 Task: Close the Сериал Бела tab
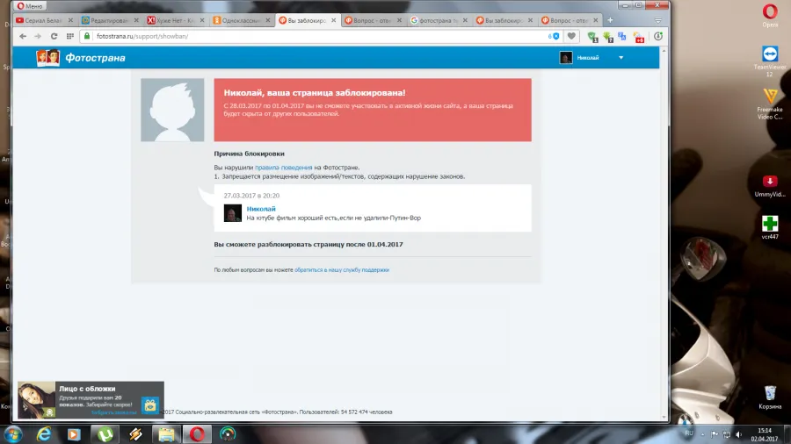(70, 21)
